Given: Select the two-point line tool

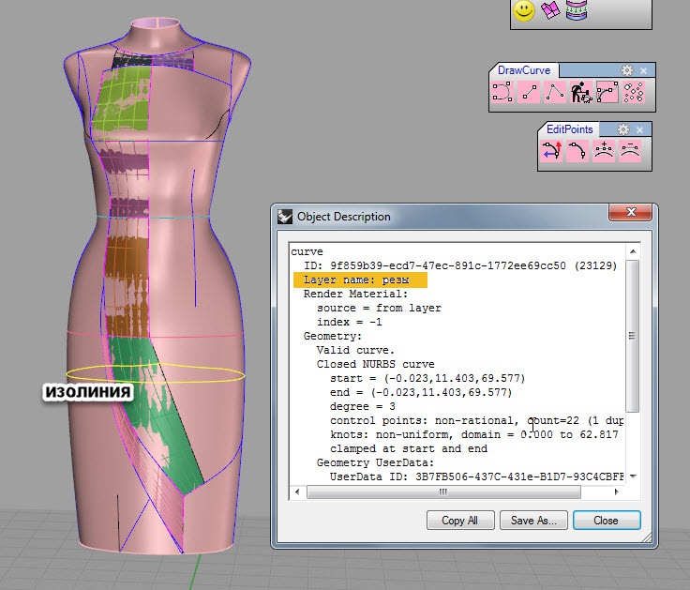Looking at the screenshot, I should 529,92.
